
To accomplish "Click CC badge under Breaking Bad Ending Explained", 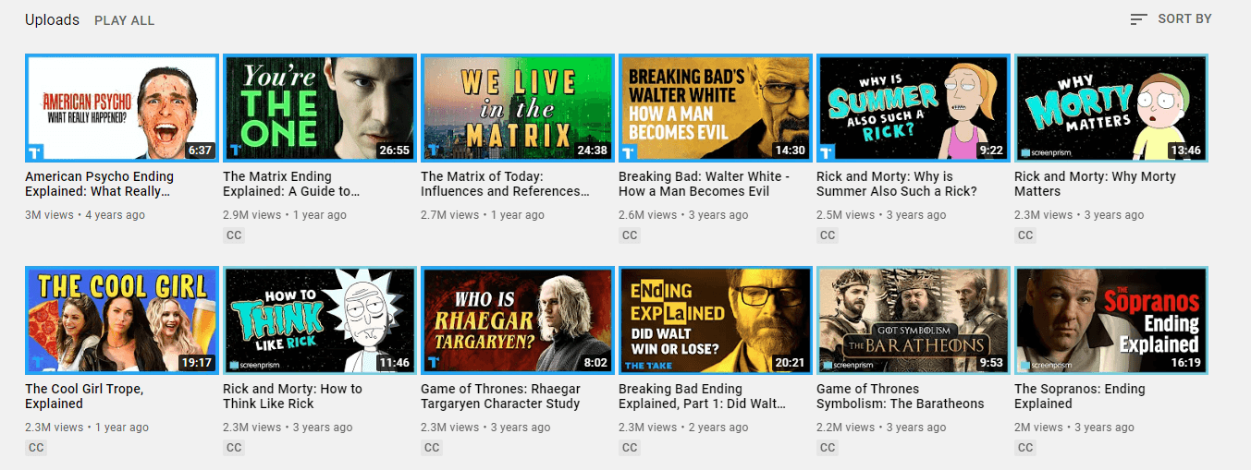I will point(630,448).
